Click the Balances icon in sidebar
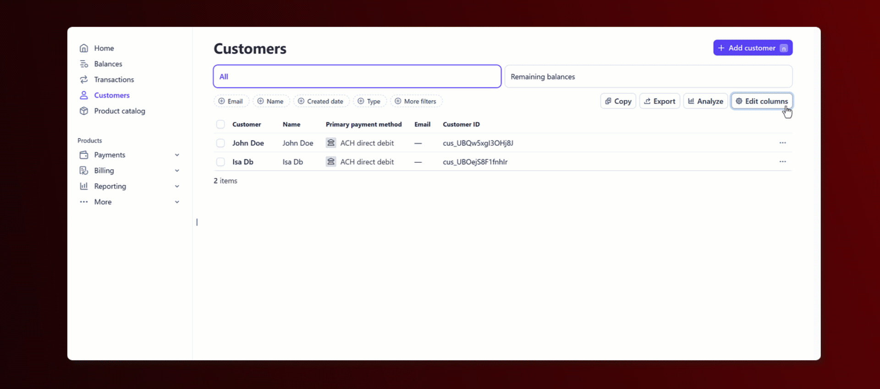The image size is (880, 389). 84,64
